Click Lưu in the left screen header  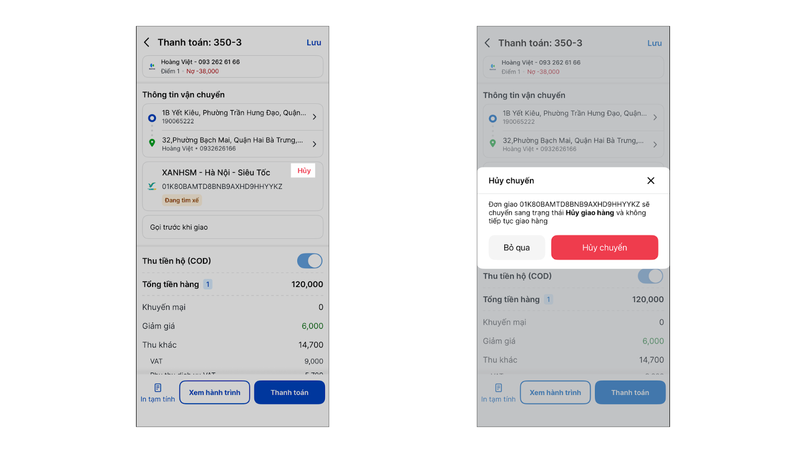tap(314, 43)
